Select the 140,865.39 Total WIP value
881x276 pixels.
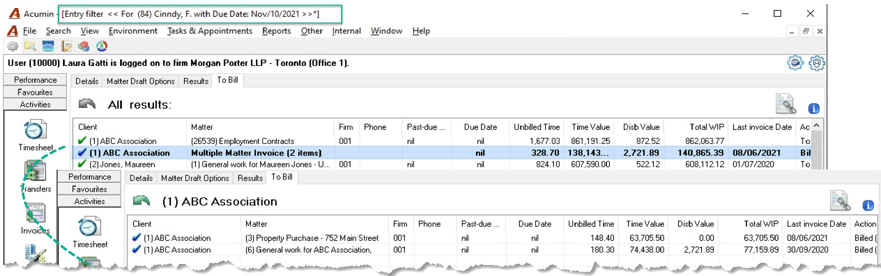(700, 152)
